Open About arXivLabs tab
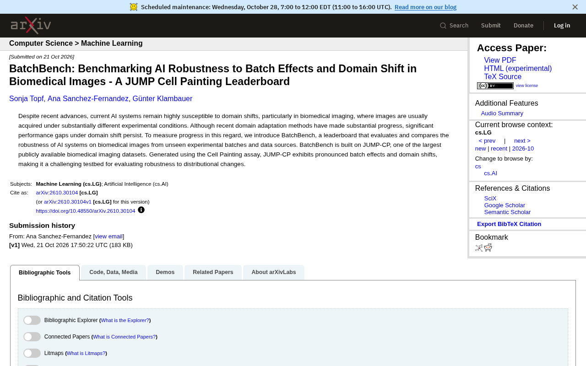The image size is (586, 366). [274, 272]
